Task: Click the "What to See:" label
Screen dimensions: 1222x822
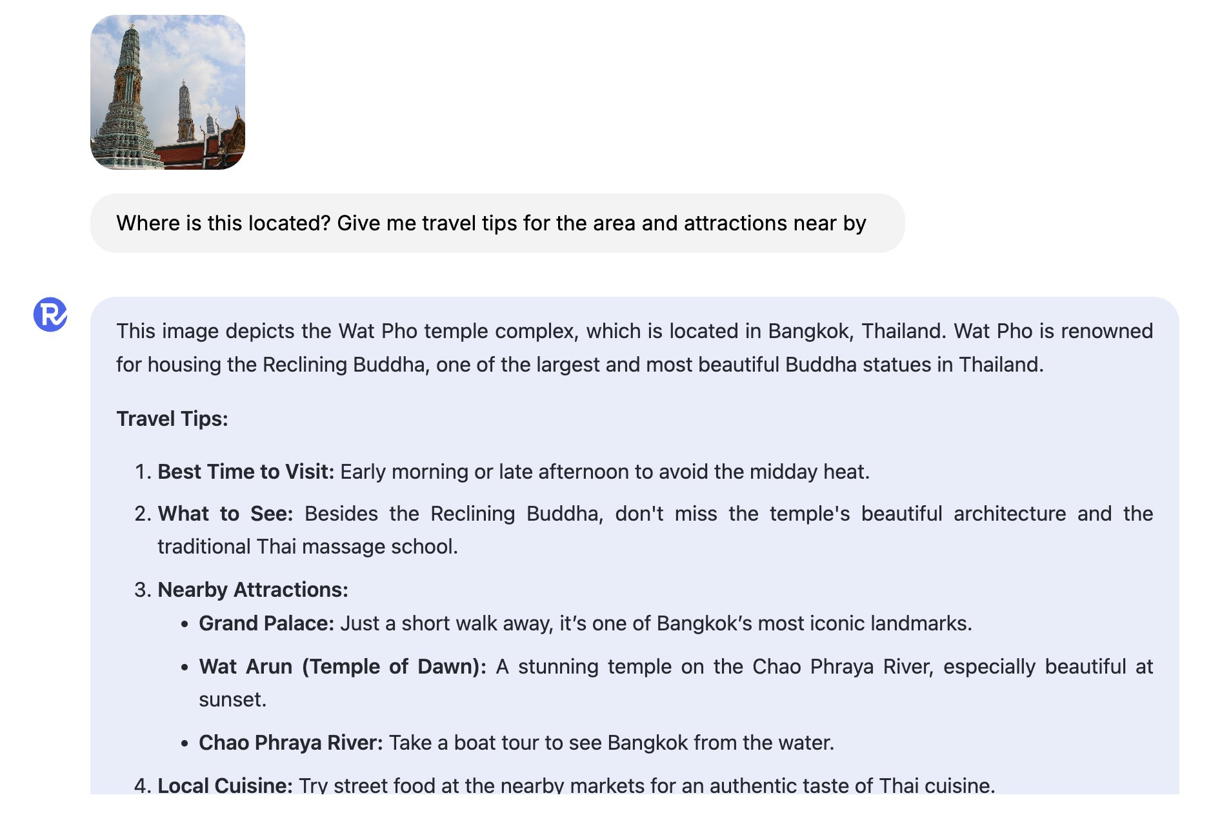Action: click(225, 514)
